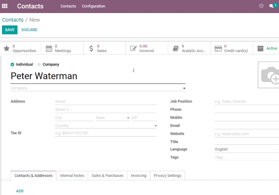Click the Phone input field
The width and height of the screenshot is (279, 195).
[247, 110]
